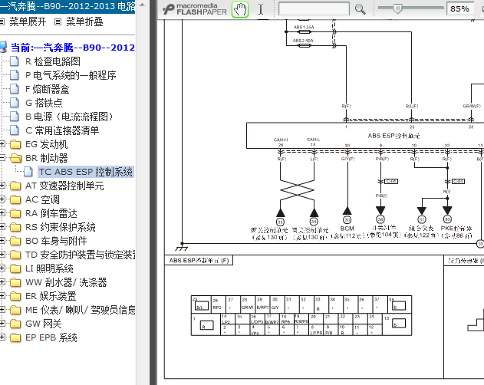This screenshot has width=484, height=385.
Task: Expand the EG 发动机 folder
Action: click(x=2, y=144)
